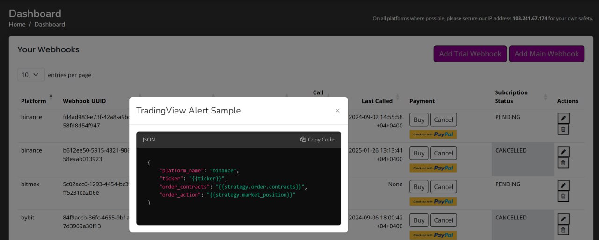The height and width of the screenshot is (240, 599).
Task: Click the "{{strategy.market_position}}" value in JSON
Action: [x=251, y=195]
